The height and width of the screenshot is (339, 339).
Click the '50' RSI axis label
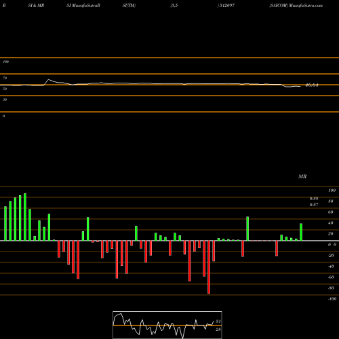(x=5, y=89)
